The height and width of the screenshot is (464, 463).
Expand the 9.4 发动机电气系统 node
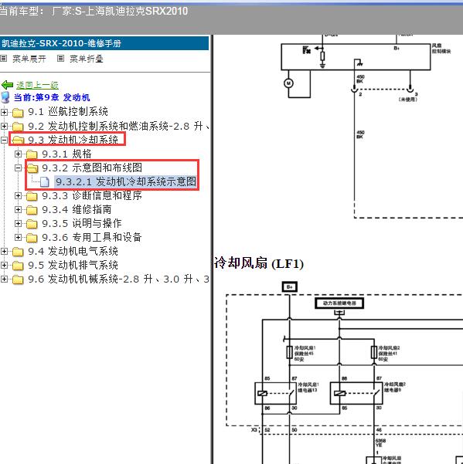(x=4, y=251)
